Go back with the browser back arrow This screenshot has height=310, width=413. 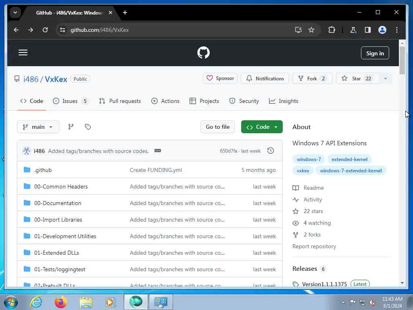[16, 30]
